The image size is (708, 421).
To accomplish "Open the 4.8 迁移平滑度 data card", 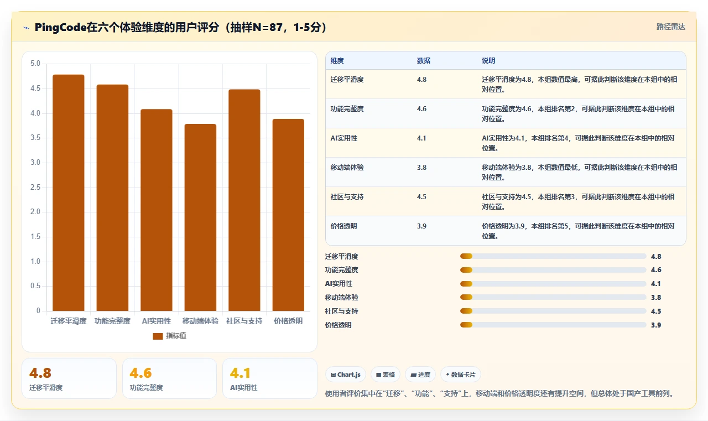I will pyautogui.click(x=69, y=378).
